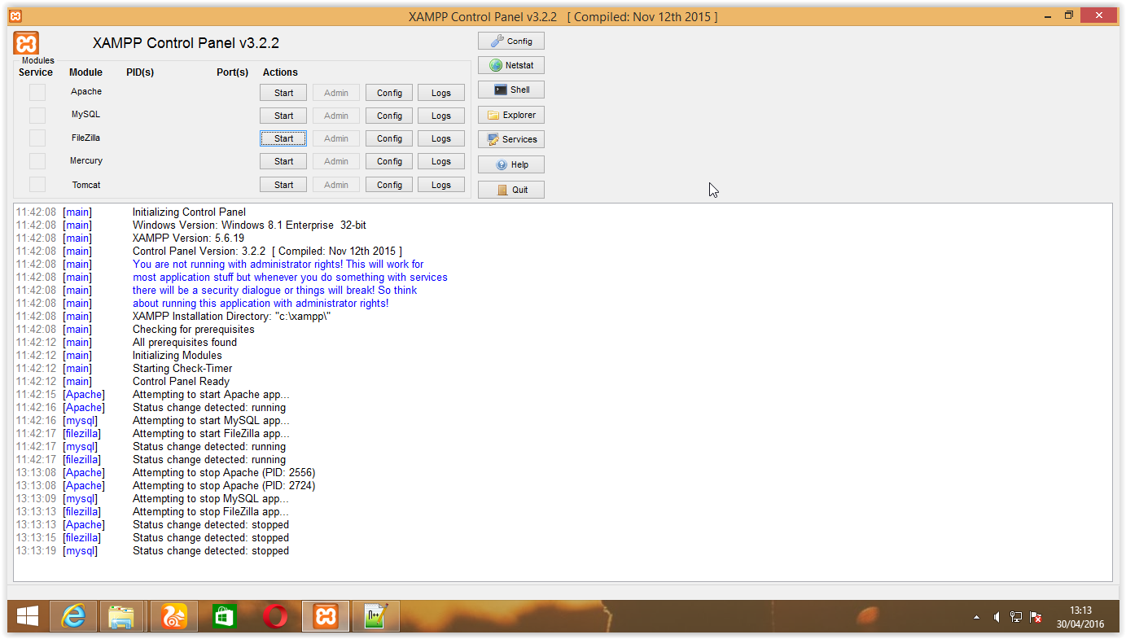1126x639 pixels.
Task: Toggle the Tomcat service checkbox
Action: coord(37,185)
